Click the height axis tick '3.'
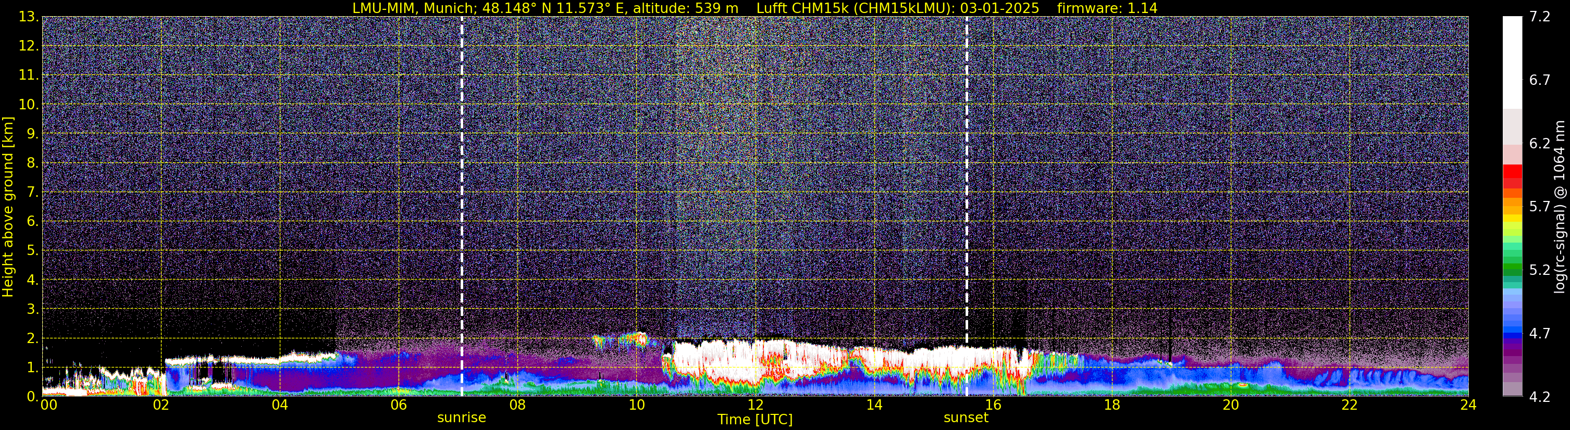The height and width of the screenshot is (430, 1570). [x=32, y=309]
